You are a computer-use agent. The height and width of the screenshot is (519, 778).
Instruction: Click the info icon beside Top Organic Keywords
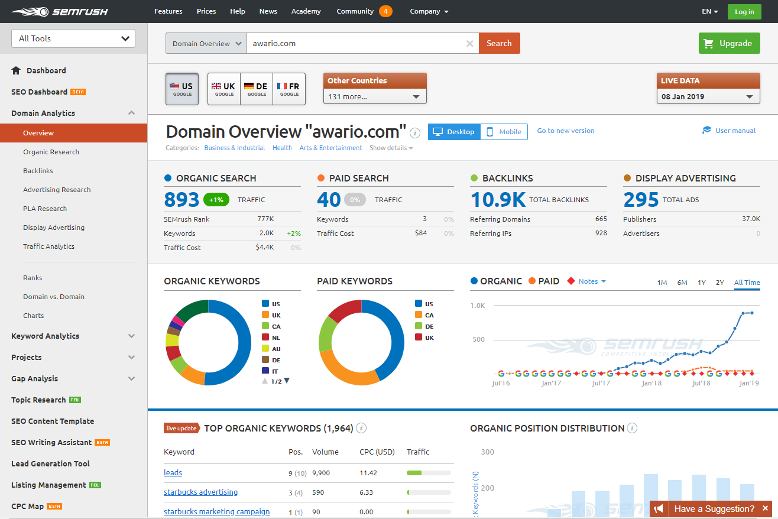[361, 428]
